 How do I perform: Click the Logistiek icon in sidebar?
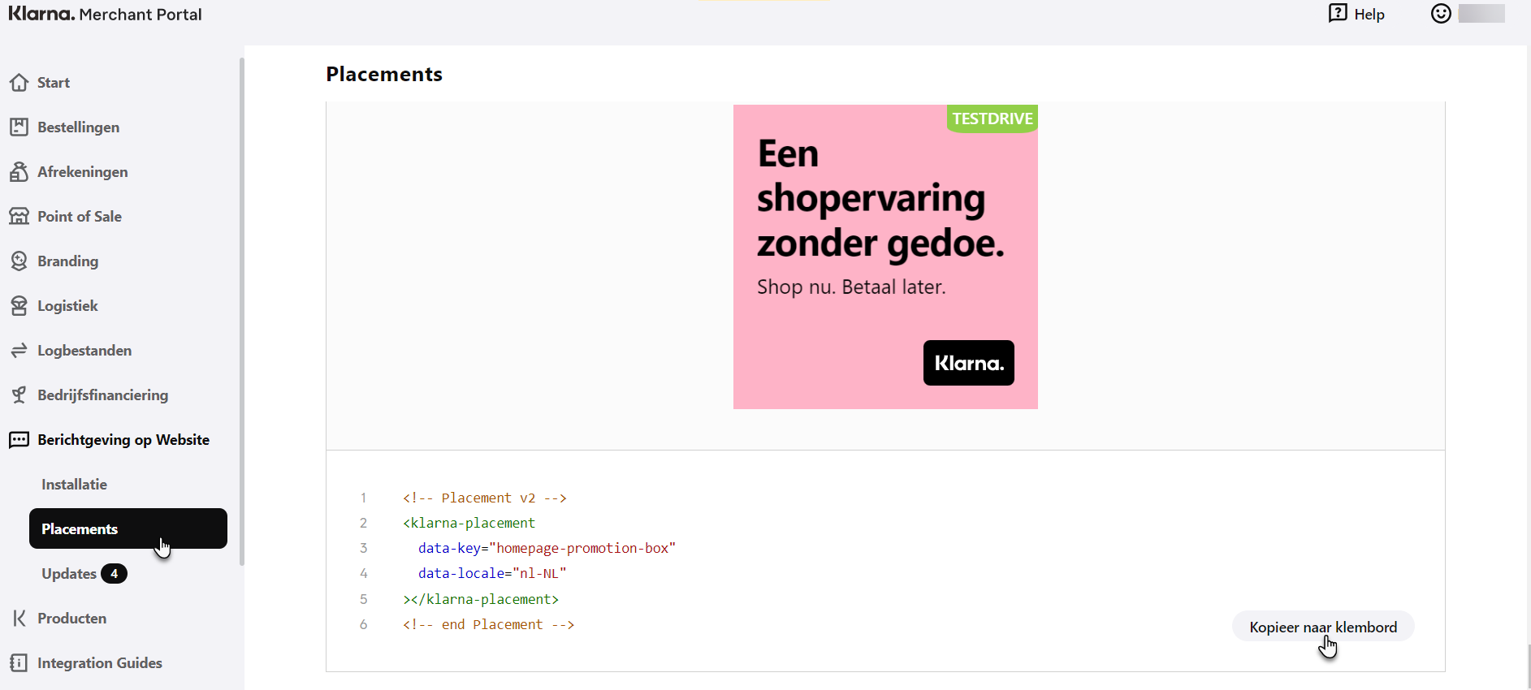[19, 306]
